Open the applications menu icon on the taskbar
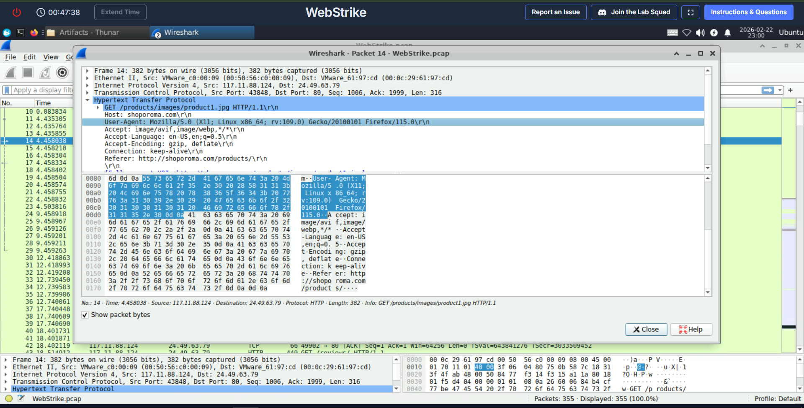 [x=7, y=33]
